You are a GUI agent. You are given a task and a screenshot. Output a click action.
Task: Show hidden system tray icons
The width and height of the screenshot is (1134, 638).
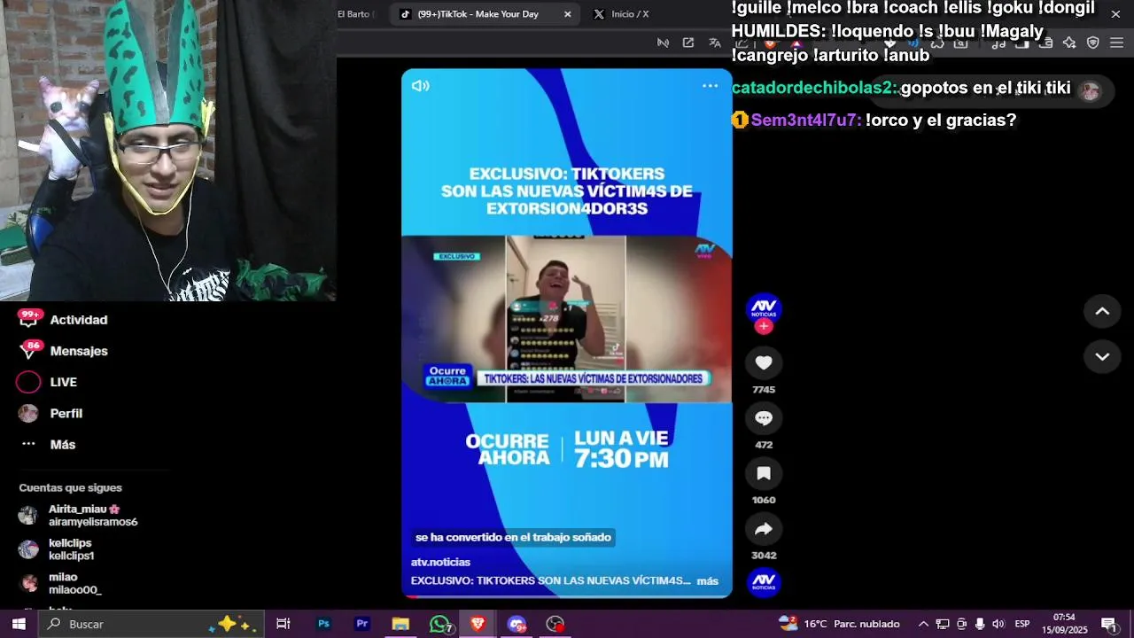923,624
